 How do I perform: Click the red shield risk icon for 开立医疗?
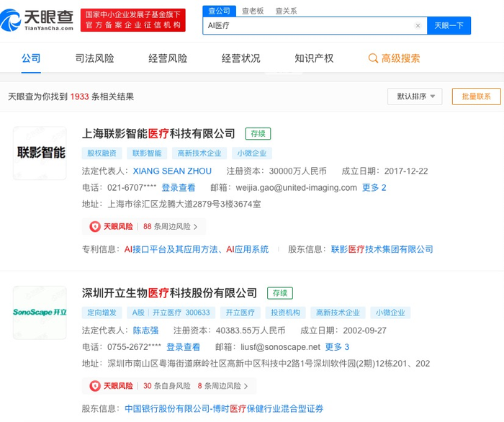(x=95, y=386)
